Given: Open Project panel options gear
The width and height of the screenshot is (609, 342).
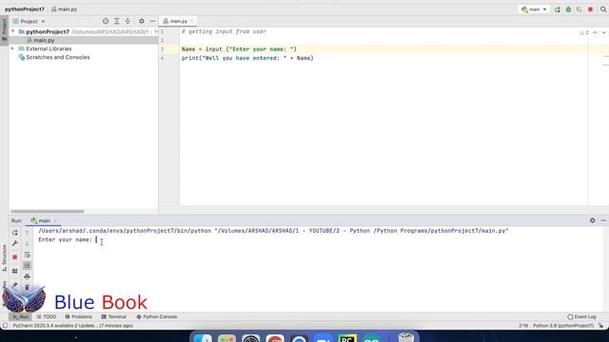Looking at the screenshot, I should click(x=142, y=21).
